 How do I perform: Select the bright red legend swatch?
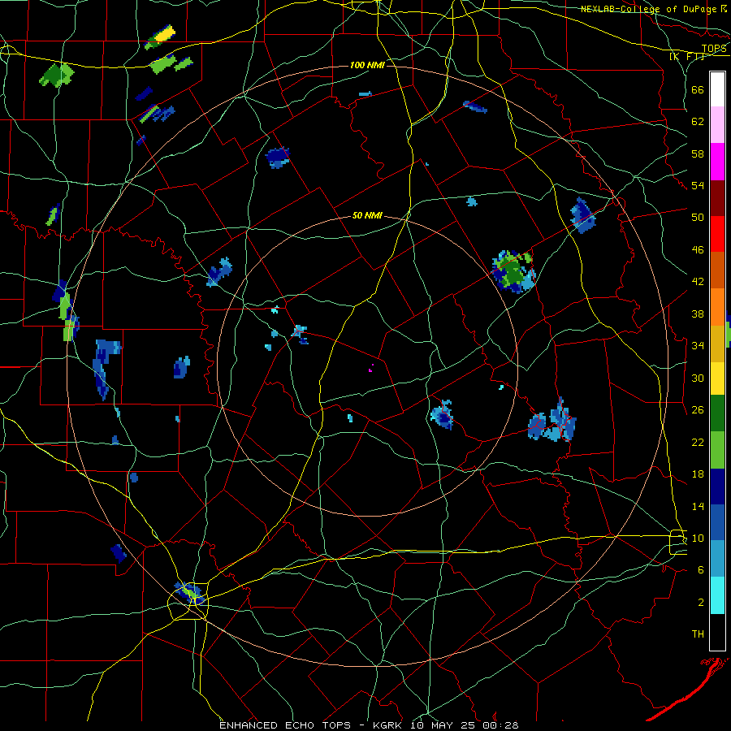[717, 234]
